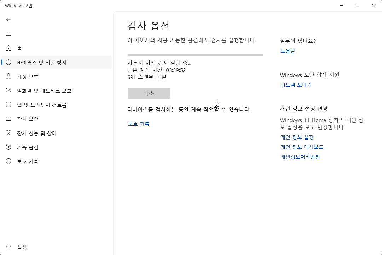The width and height of the screenshot is (382, 255).
Task: Open the 도움말 help link
Action: [287, 51]
